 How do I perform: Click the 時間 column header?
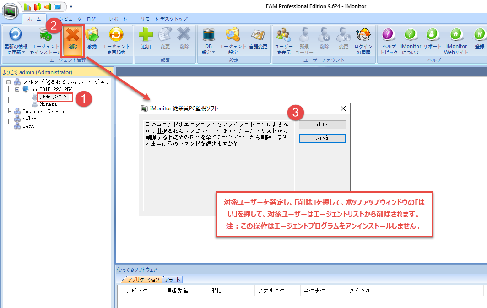click(x=232, y=291)
